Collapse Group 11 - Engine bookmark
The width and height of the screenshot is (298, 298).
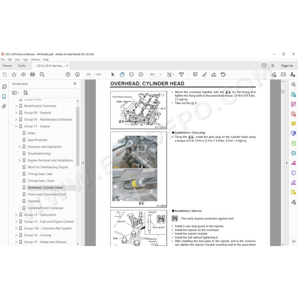click(x=16, y=126)
